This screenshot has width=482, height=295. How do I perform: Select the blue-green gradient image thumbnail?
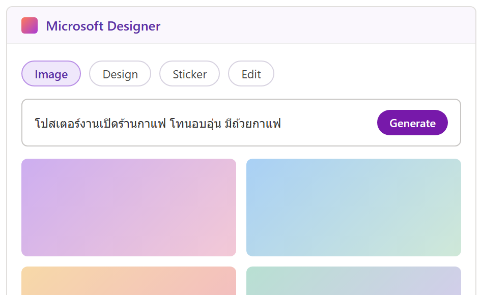(x=354, y=208)
